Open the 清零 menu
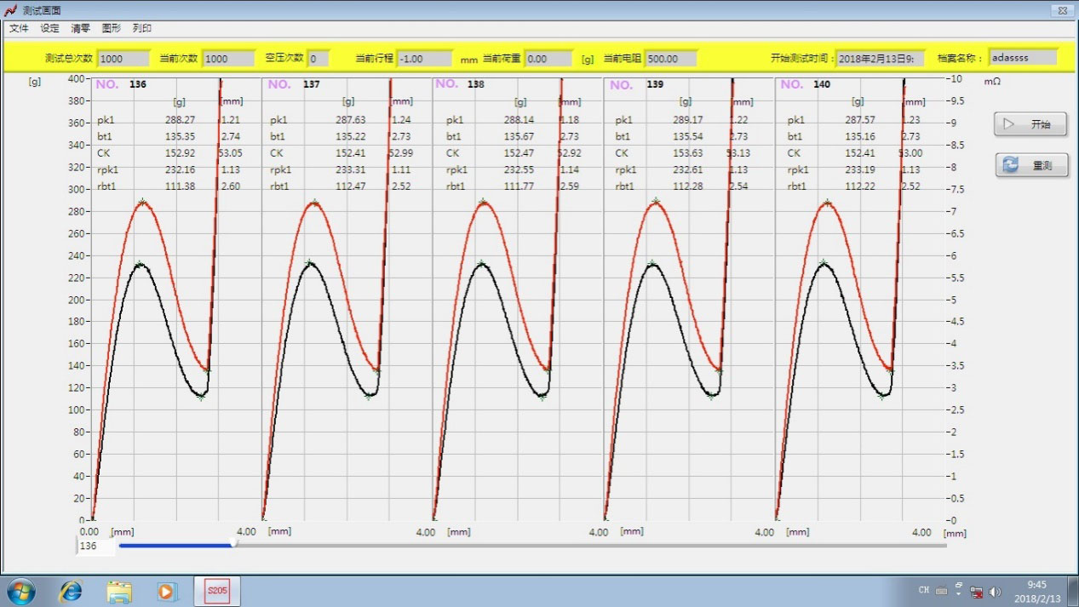 [81, 28]
